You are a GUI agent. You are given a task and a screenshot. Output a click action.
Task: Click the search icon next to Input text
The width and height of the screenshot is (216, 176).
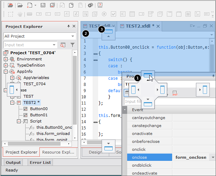click(x=63, y=45)
